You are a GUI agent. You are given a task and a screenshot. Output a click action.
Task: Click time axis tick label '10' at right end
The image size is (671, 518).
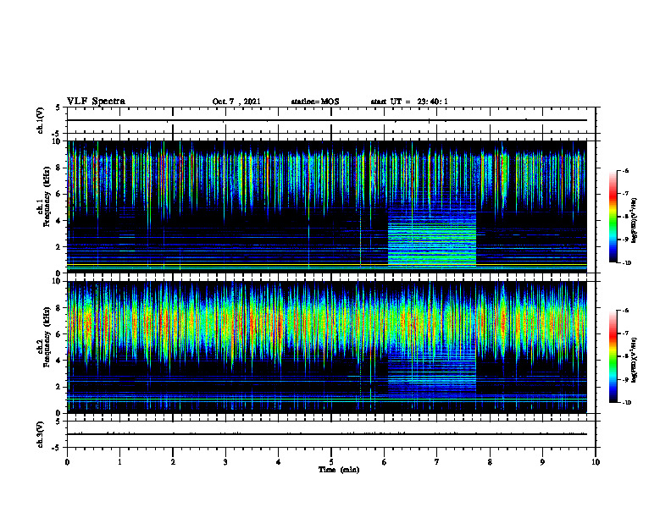click(596, 462)
